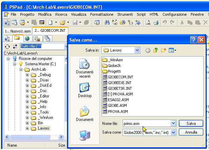Screen dimensions: 209x150
Task: Create new folder in Save dialog
Action: [163, 50]
